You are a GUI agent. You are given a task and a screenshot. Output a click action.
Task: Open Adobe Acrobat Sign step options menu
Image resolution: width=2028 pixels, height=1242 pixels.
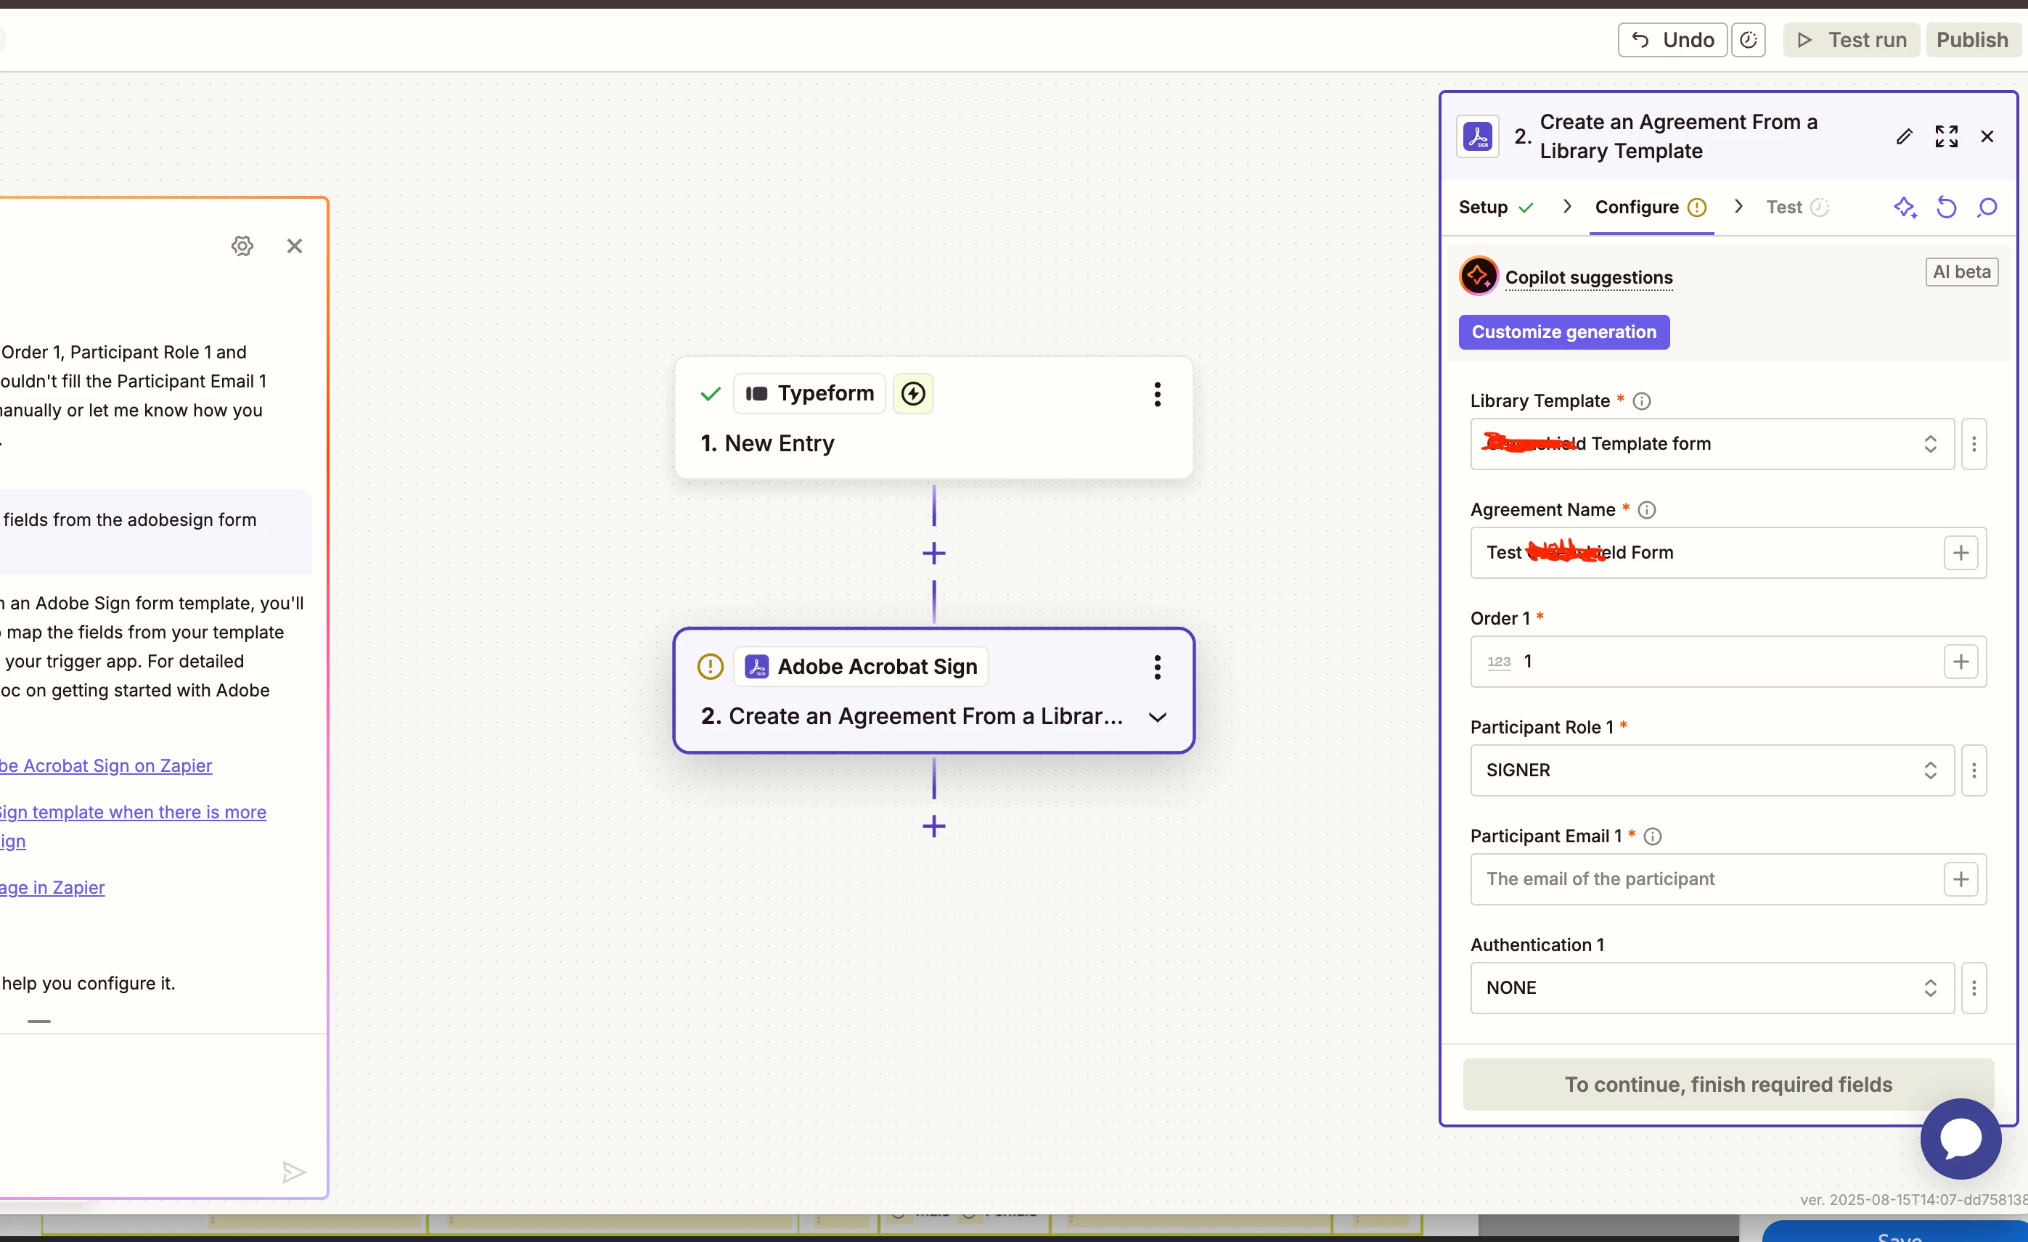[x=1157, y=667]
